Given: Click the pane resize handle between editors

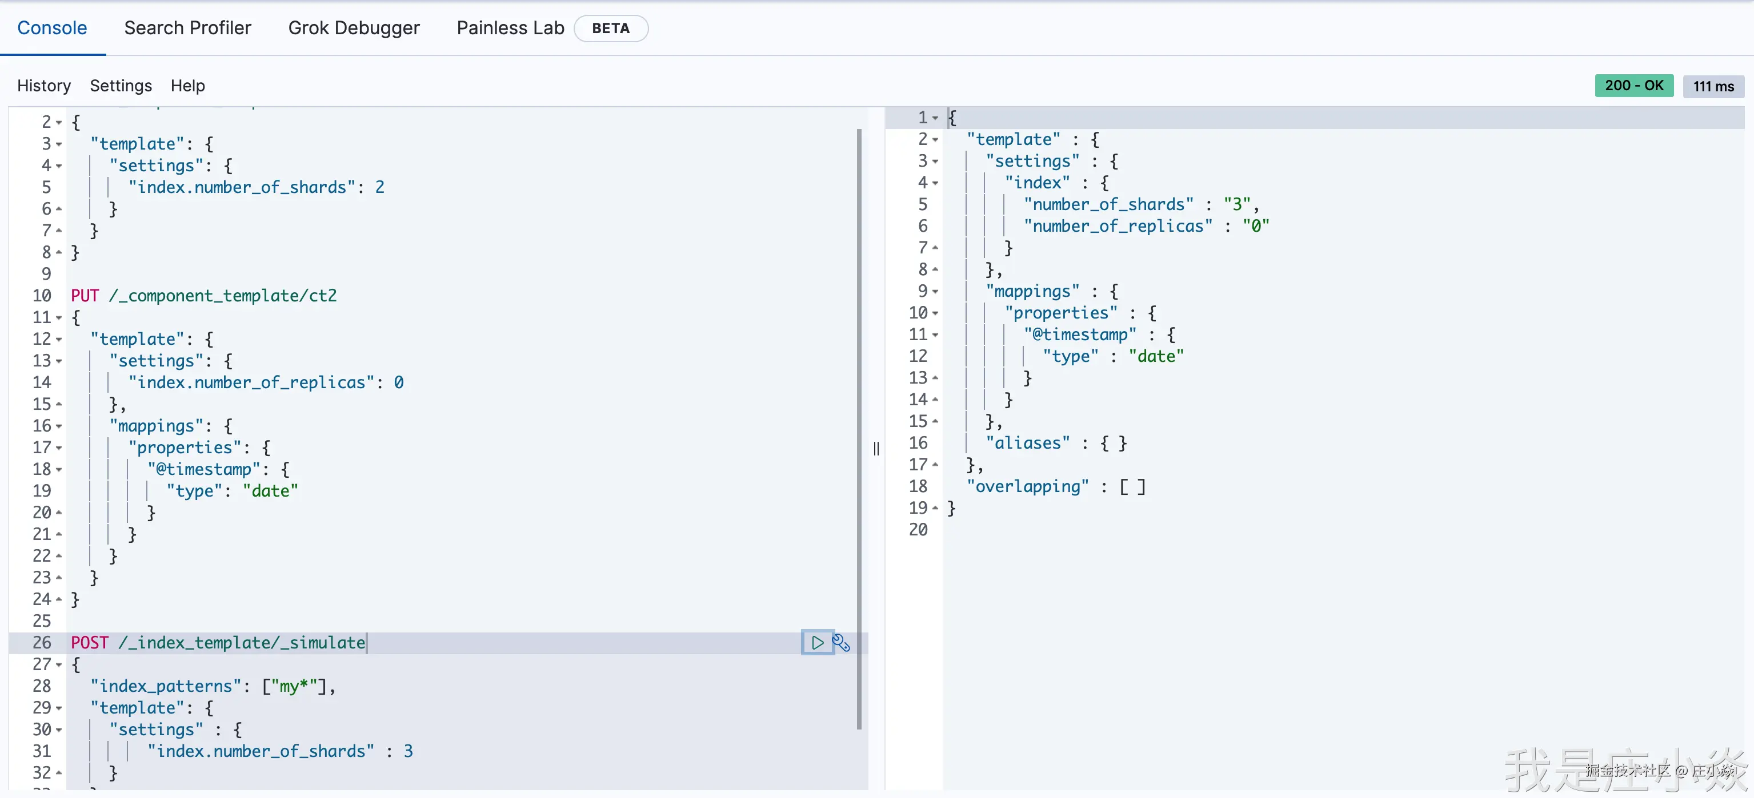Looking at the screenshot, I should coord(876,449).
